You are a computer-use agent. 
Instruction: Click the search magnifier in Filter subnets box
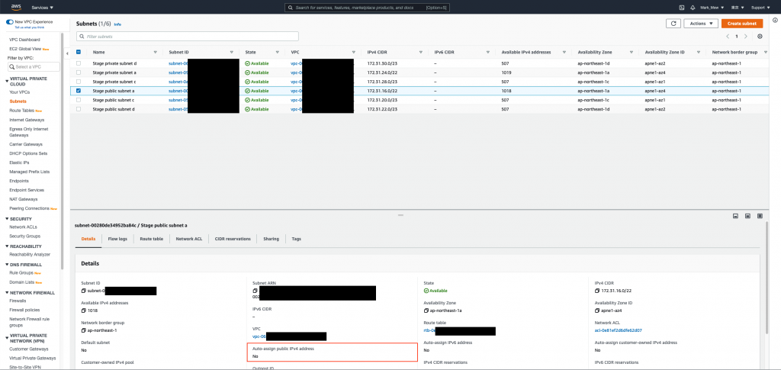[x=82, y=37]
